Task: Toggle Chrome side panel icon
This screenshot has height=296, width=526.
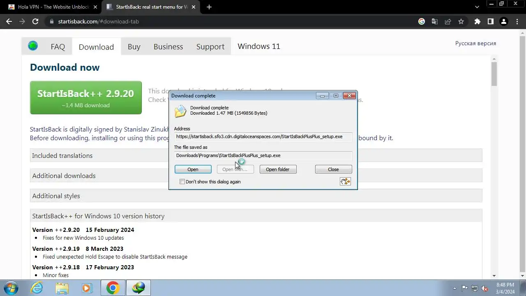Action: tap(491, 21)
